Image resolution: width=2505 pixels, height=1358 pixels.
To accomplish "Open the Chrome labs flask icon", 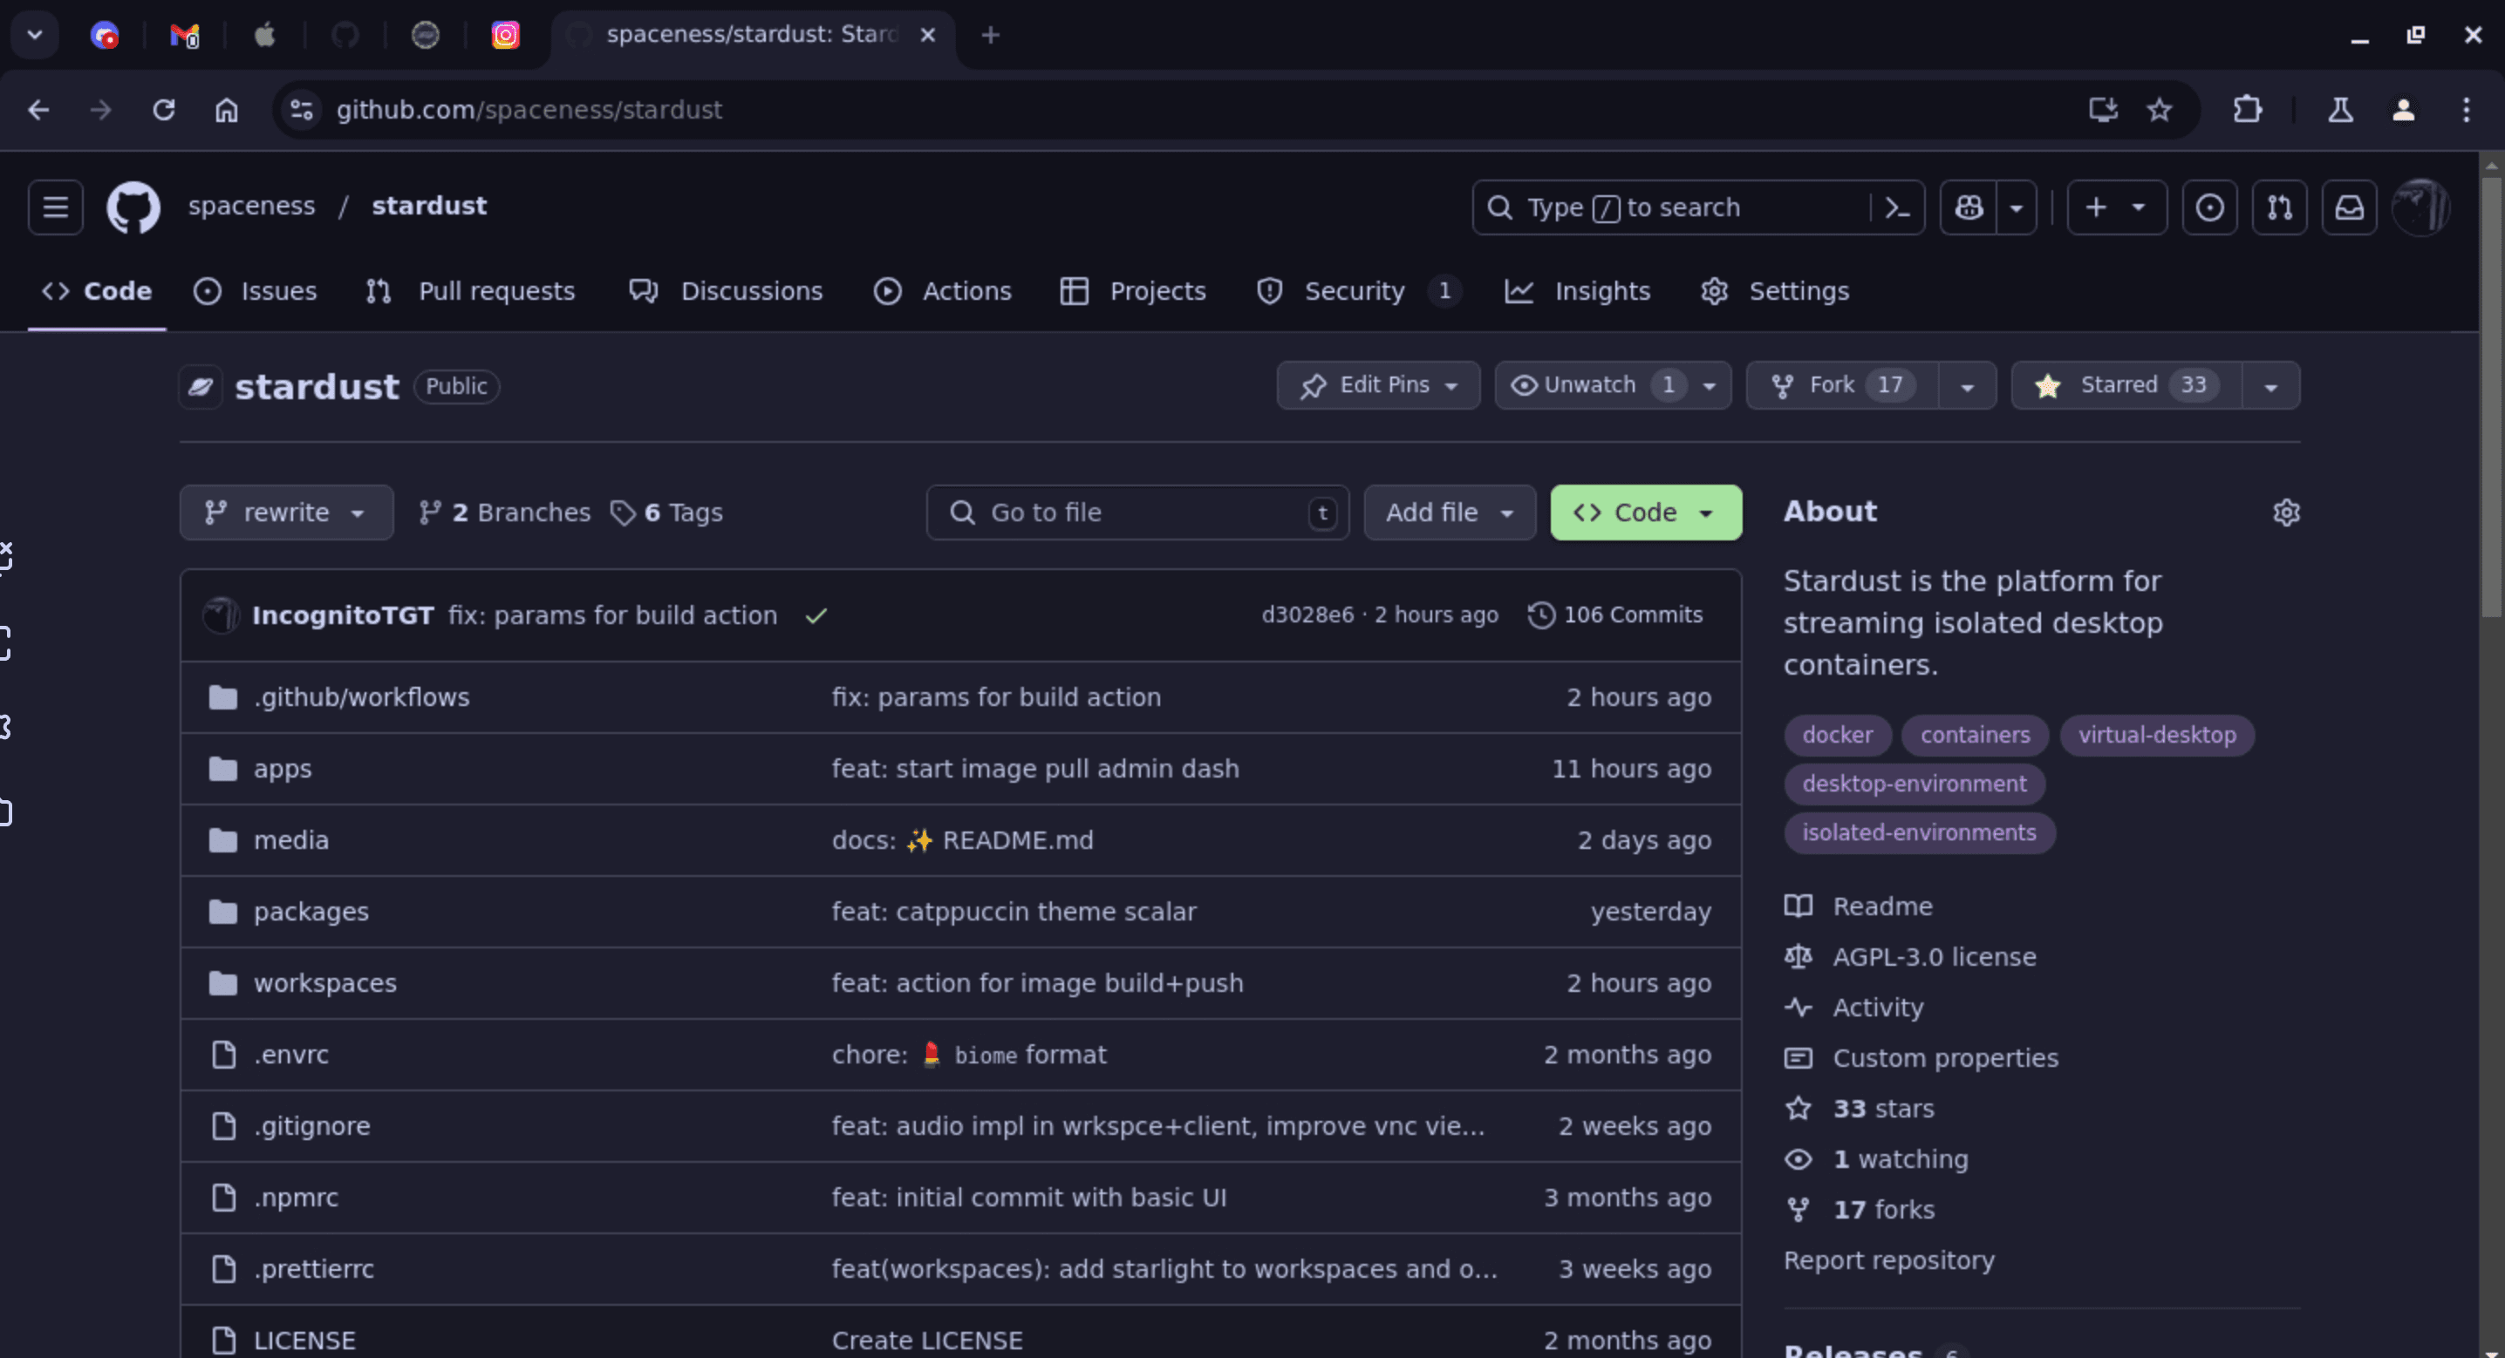I will pyautogui.click(x=2341, y=110).
